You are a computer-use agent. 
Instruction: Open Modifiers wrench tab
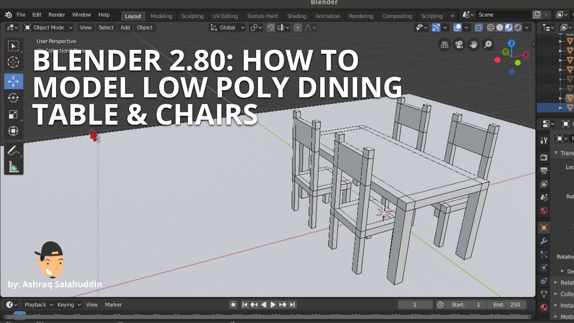544,241
